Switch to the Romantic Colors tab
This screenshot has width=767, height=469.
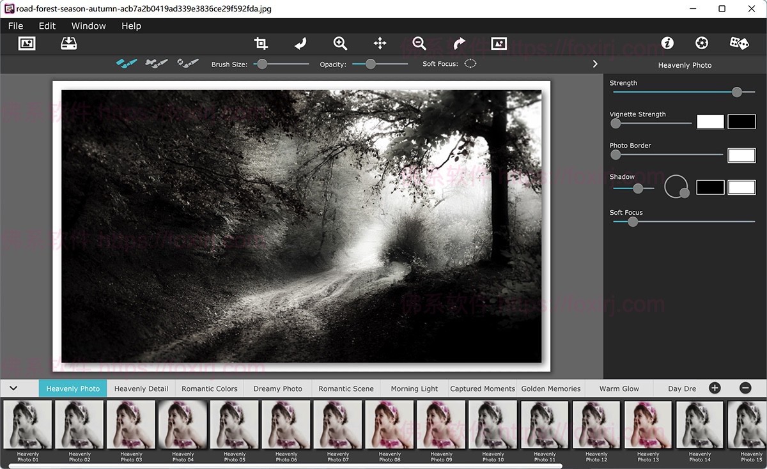tap(209, 388)
